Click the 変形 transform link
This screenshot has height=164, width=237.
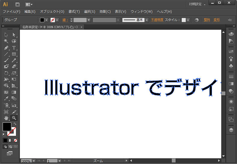217,20
